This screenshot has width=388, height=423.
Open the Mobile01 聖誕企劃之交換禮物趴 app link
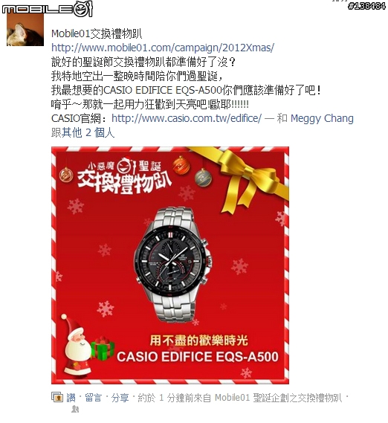278,398
